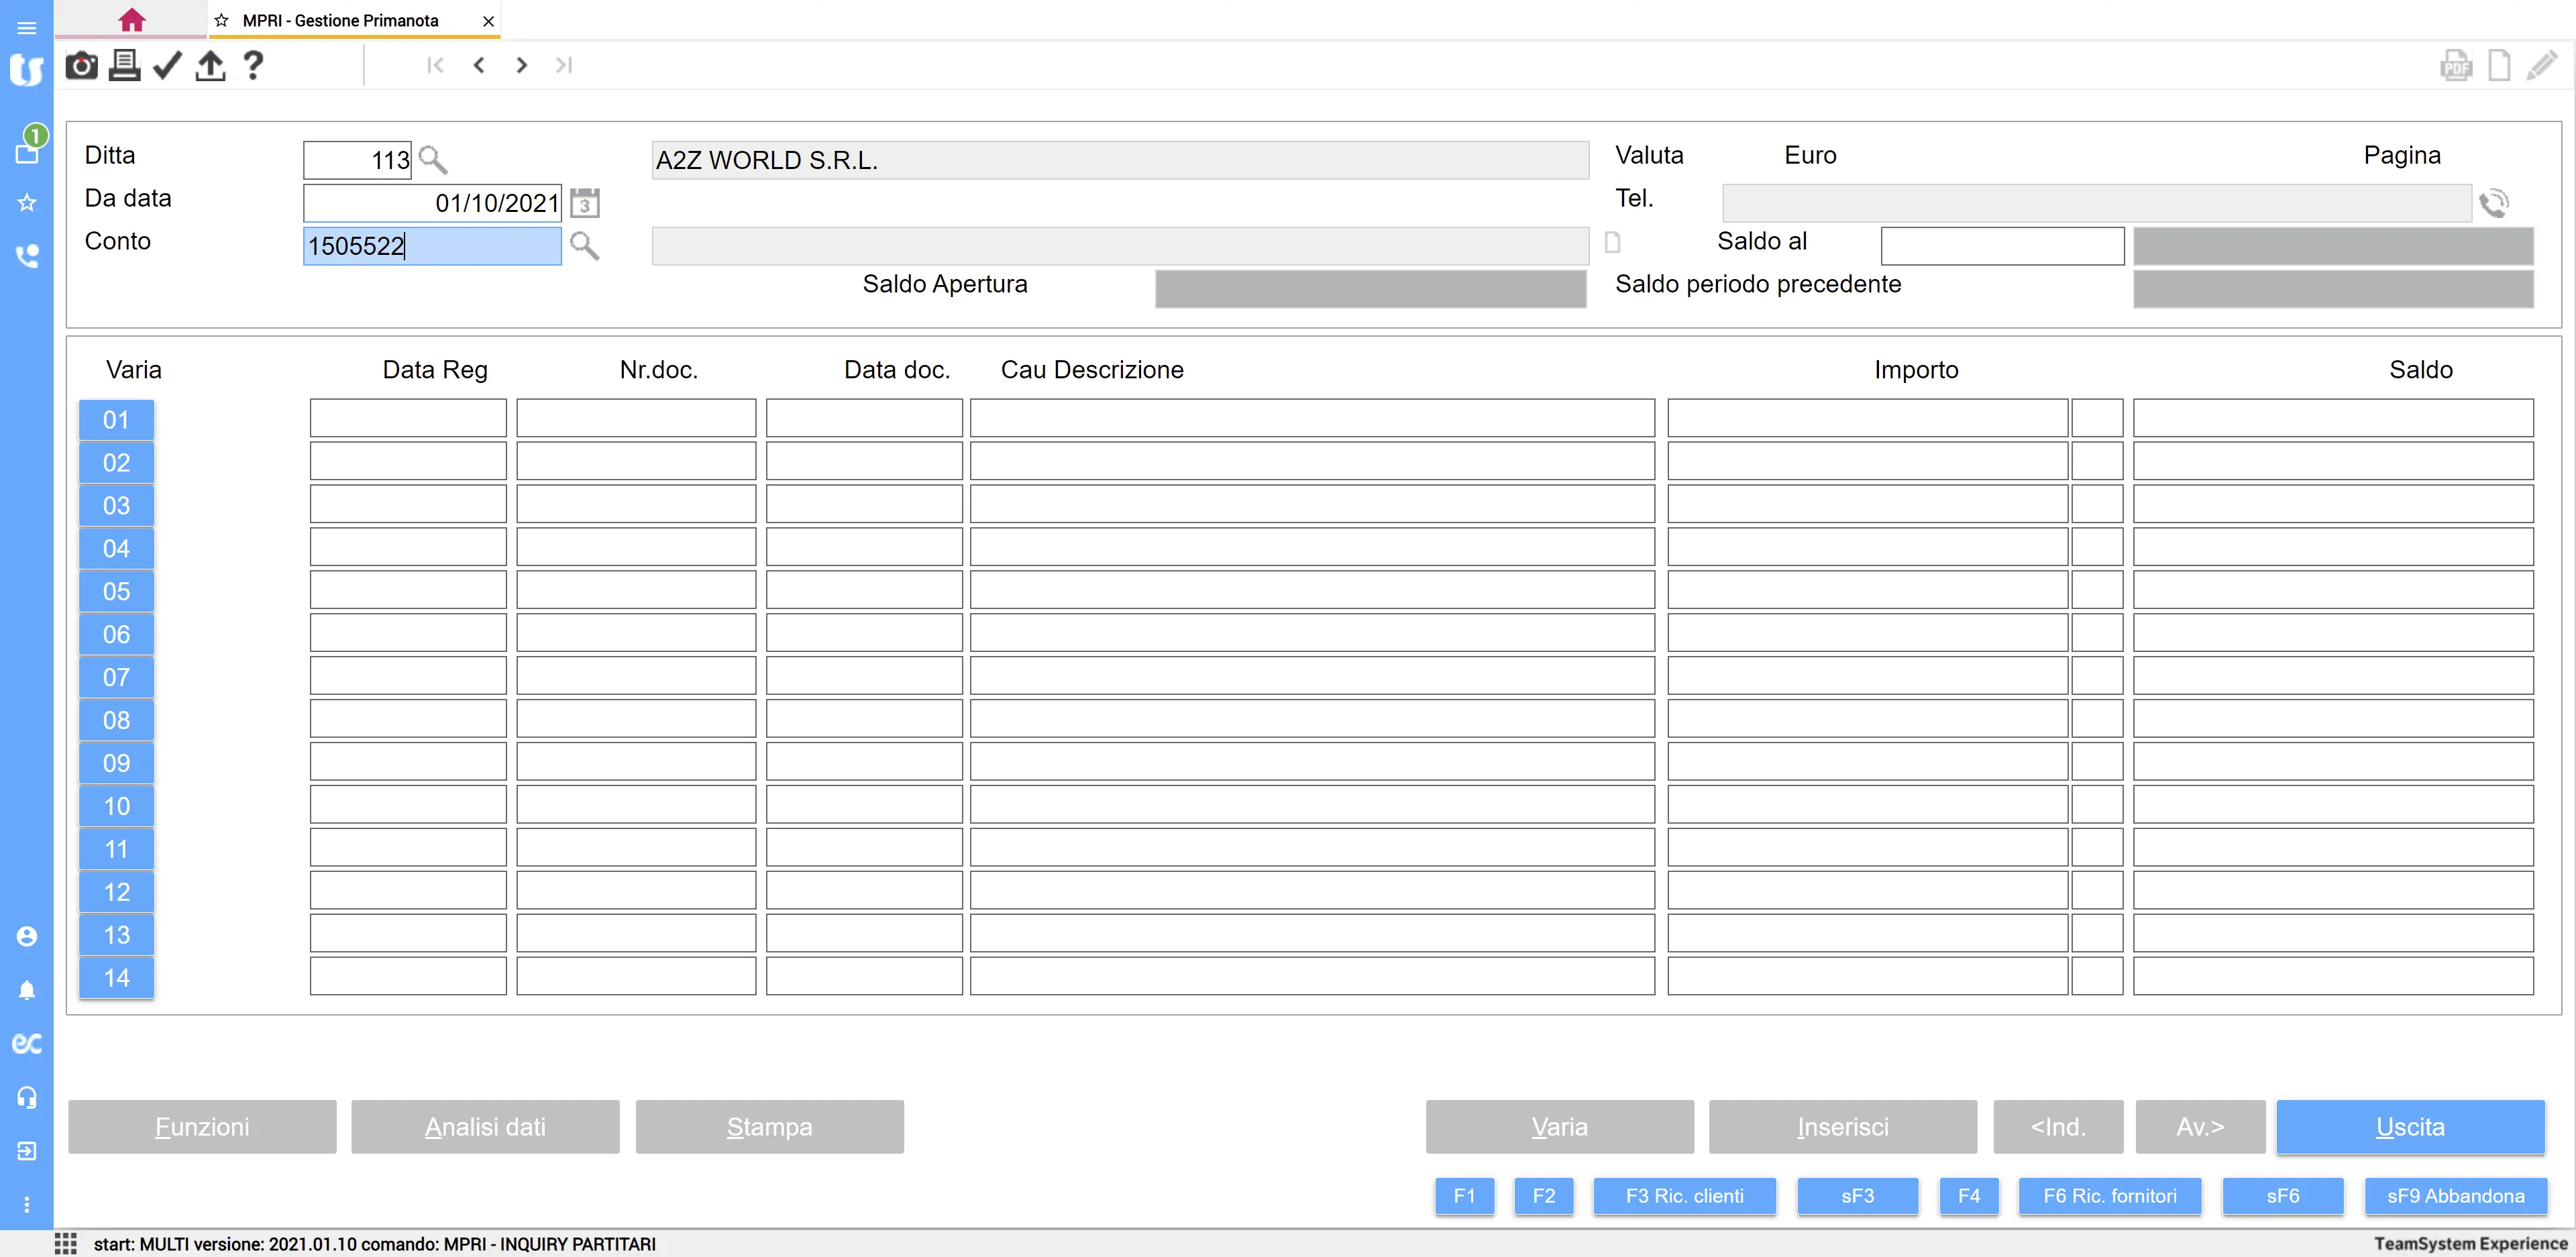Open notifications bell in sidebar

coord(27,990)
